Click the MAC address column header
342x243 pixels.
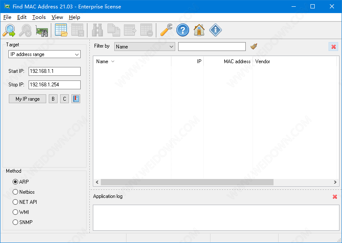228,61
